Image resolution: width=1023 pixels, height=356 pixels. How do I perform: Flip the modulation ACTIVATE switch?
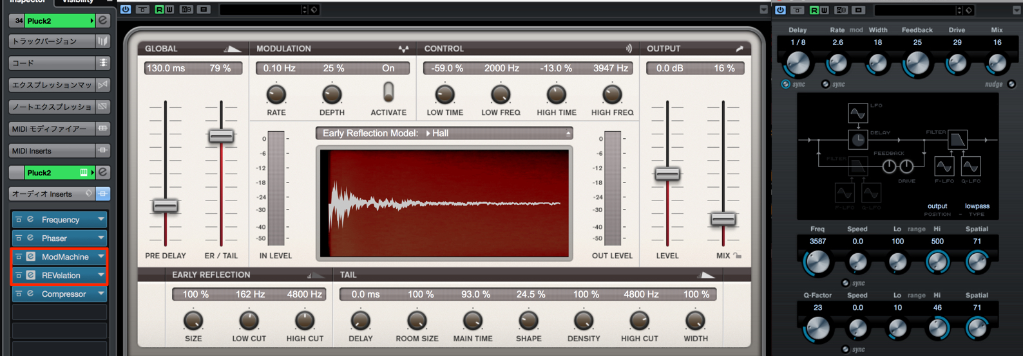pos(388,92)
